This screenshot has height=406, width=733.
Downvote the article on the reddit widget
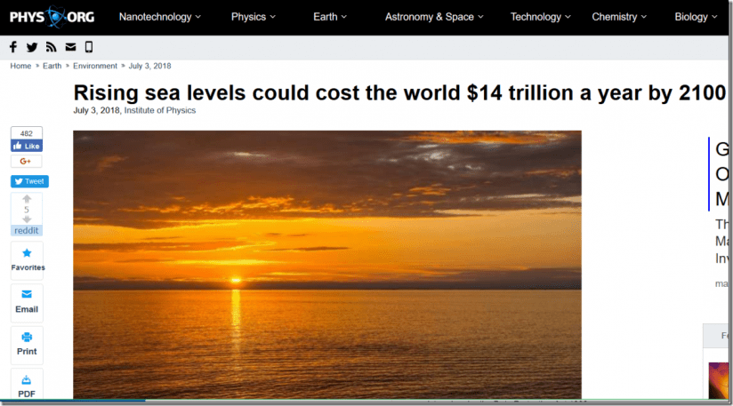point(27,219)
